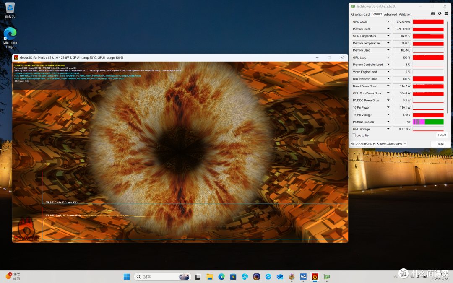453x283 pixels.
Task: Click the Reset button in GPU-Z
Action: click(442, 135)
